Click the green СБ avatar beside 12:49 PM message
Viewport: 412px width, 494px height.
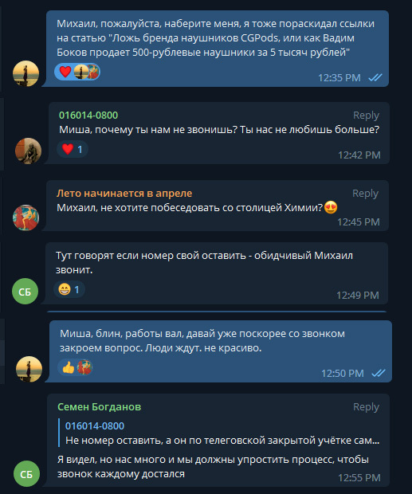(26, 291)
